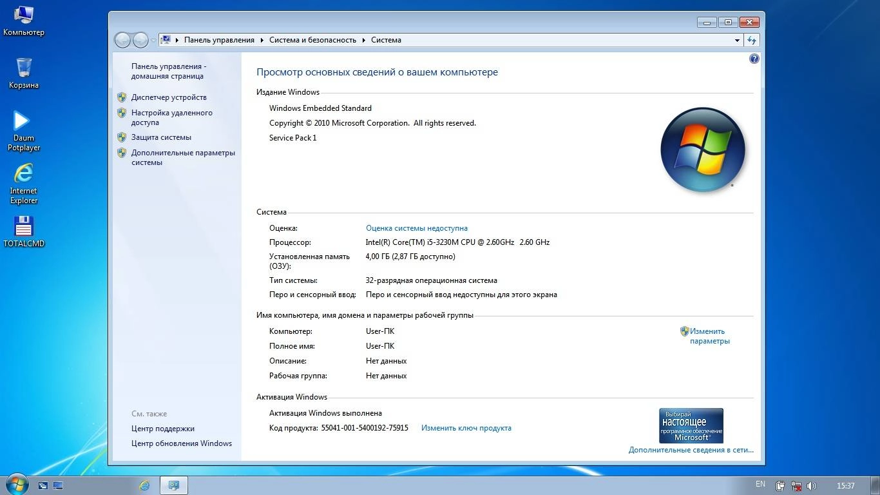The height and width of the screenshot is (495, 880).
Task: Open help with the question mark icon
Action: [x=754, y=59]
